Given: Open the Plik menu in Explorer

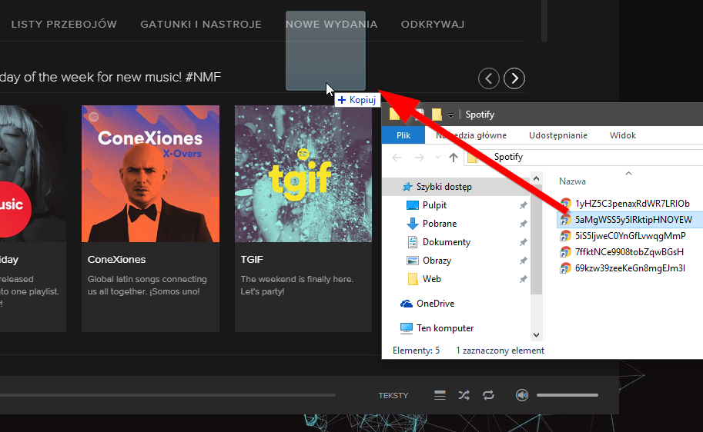Looking at the screenshot, I should tap(403, 135).
